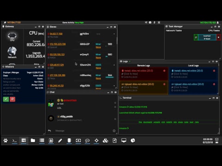Click to view the remote Upload log
Viewport: 222px width, 166px height.
point(131,87)
